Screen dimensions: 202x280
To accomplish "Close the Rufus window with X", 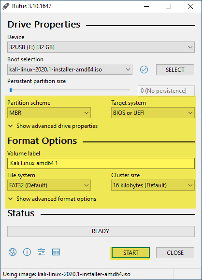I will tap(190, 6).
